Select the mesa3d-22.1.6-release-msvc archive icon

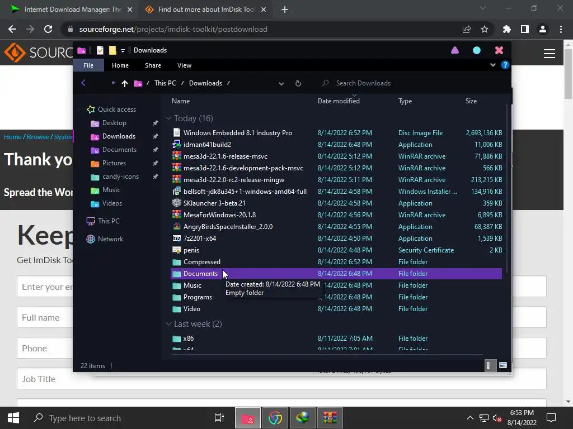(177, 156)
